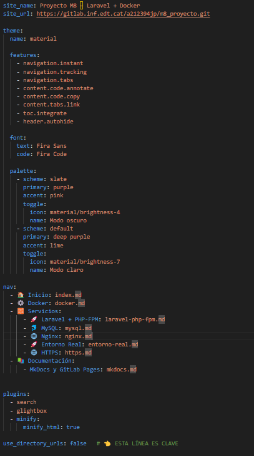Click the navigation.tabs feature entry

(48, 80)
